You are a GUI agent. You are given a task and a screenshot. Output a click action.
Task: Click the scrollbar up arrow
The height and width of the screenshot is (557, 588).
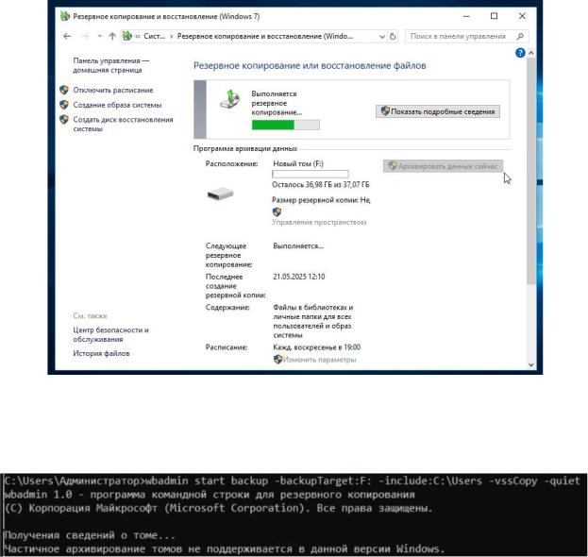point(530,53)
